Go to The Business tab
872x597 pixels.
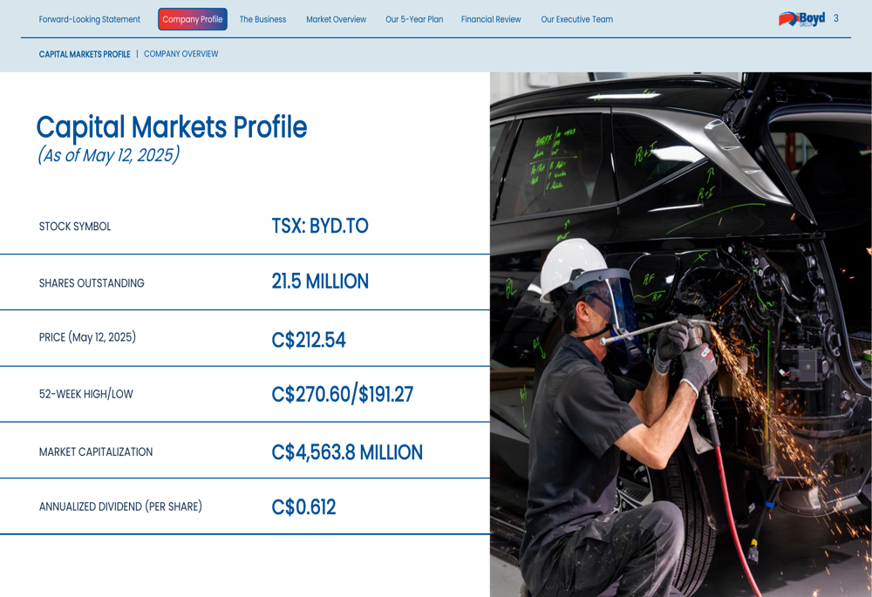coord(262,19)
